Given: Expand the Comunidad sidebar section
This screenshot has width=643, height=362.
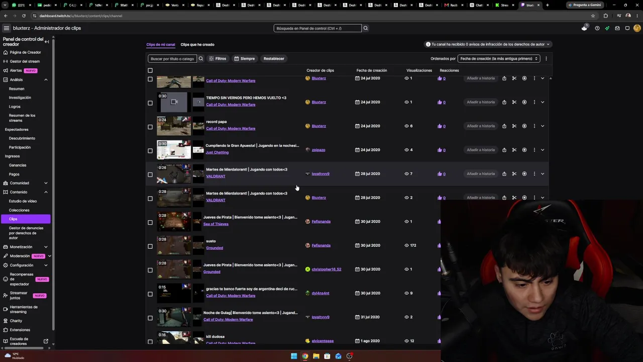Looking at the screenshot, I should click(46, 183).
